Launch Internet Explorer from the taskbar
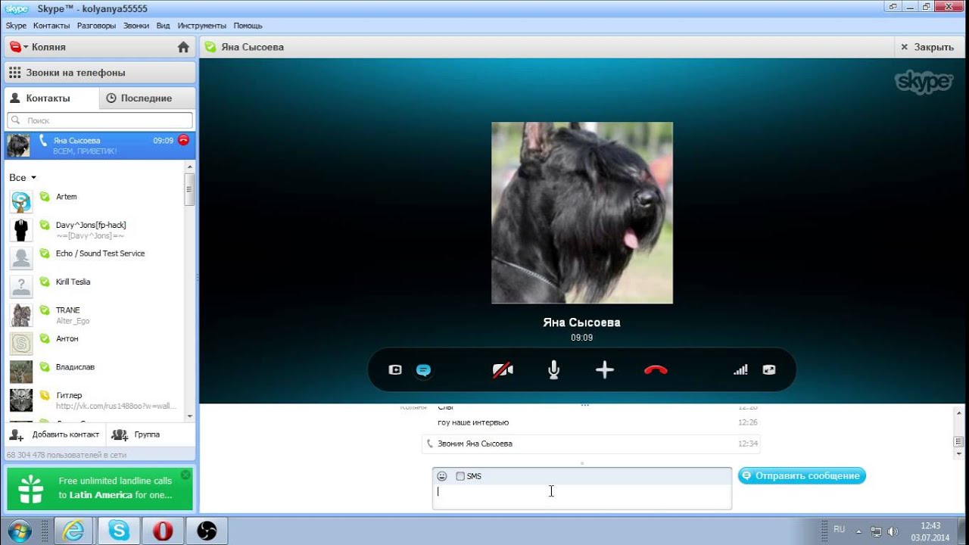Viewport: 969px width, 545px height. (73, 531)
